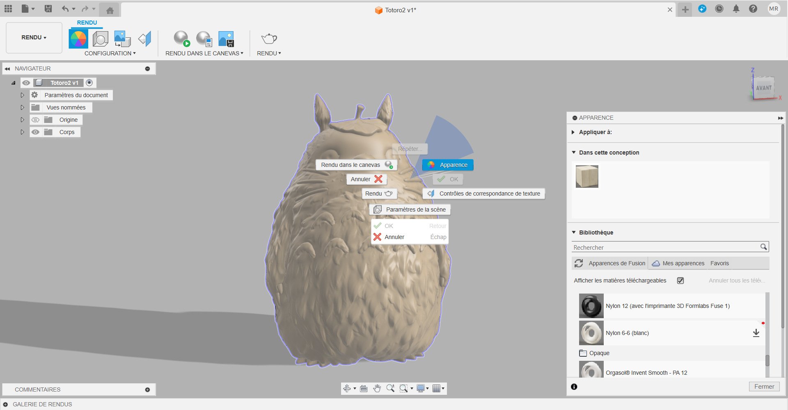Open the job status clock icon
Viewport: 788px width, 410px height.
click(x=719, y=9)
